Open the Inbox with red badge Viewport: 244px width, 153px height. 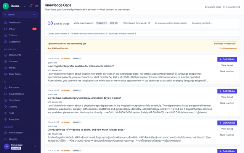tap(20, 29)
